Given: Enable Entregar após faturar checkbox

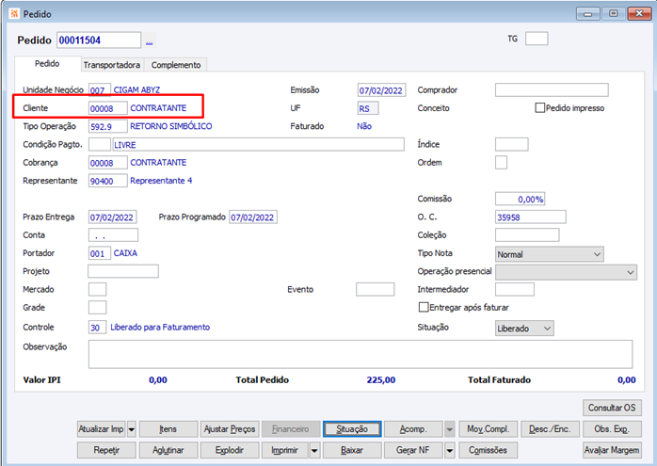Looking at the screenshot, I should [x=424, y=307].
